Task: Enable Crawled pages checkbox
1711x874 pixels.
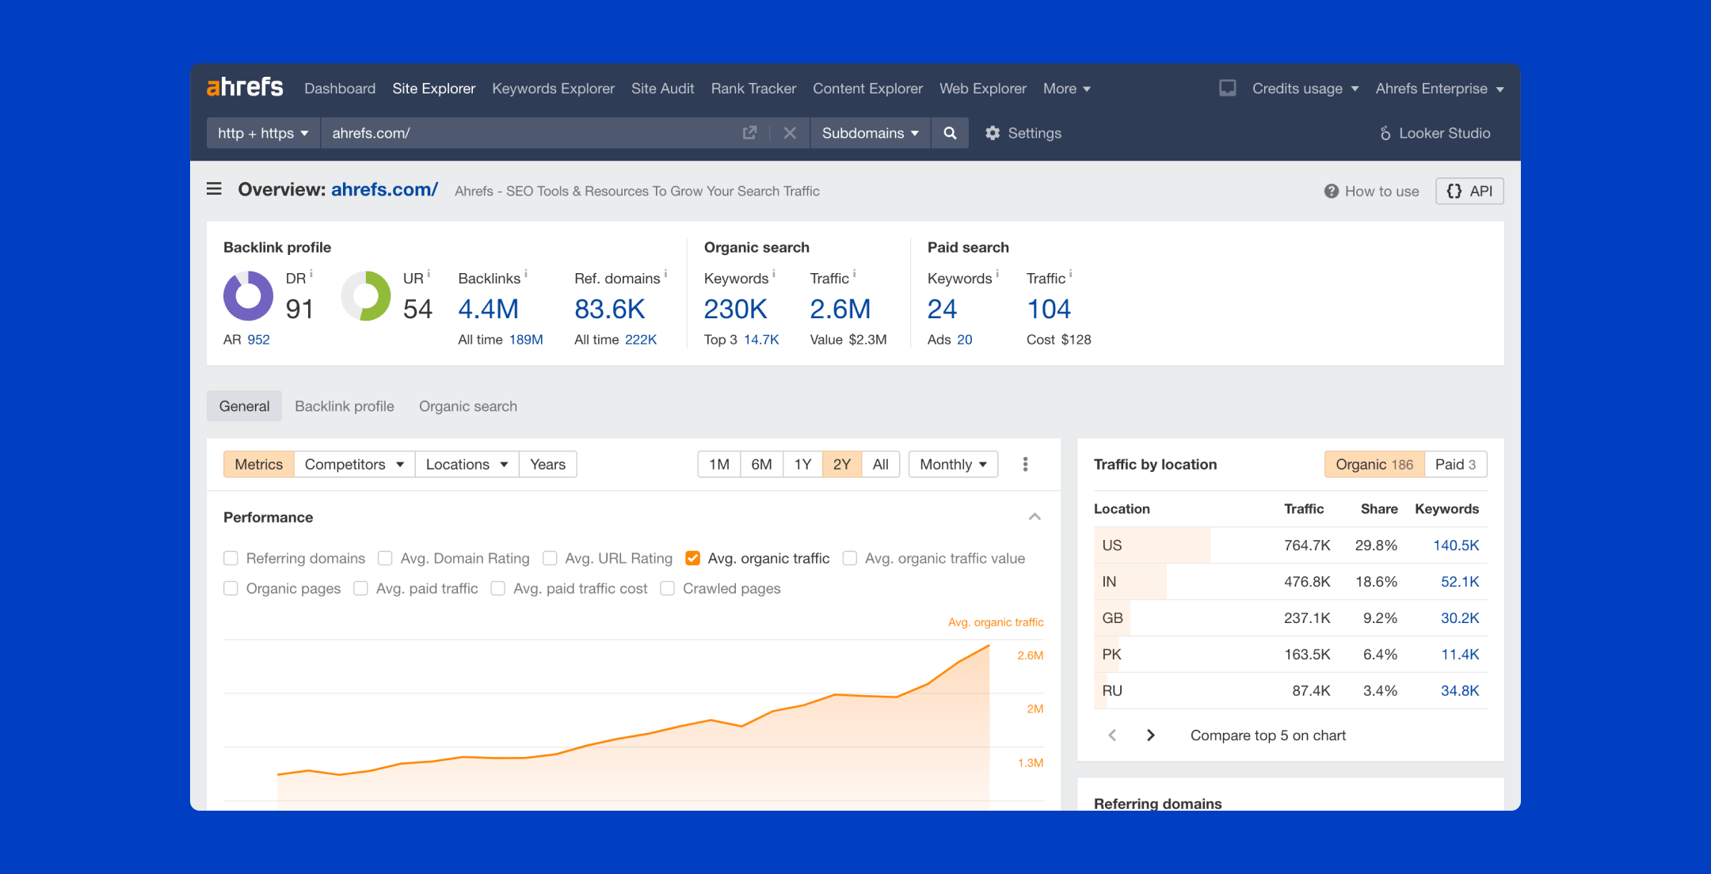Action: coord(668,588)
